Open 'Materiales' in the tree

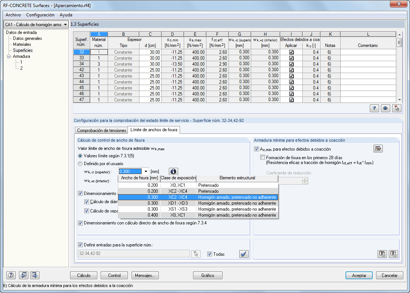(x=22, y=44)
